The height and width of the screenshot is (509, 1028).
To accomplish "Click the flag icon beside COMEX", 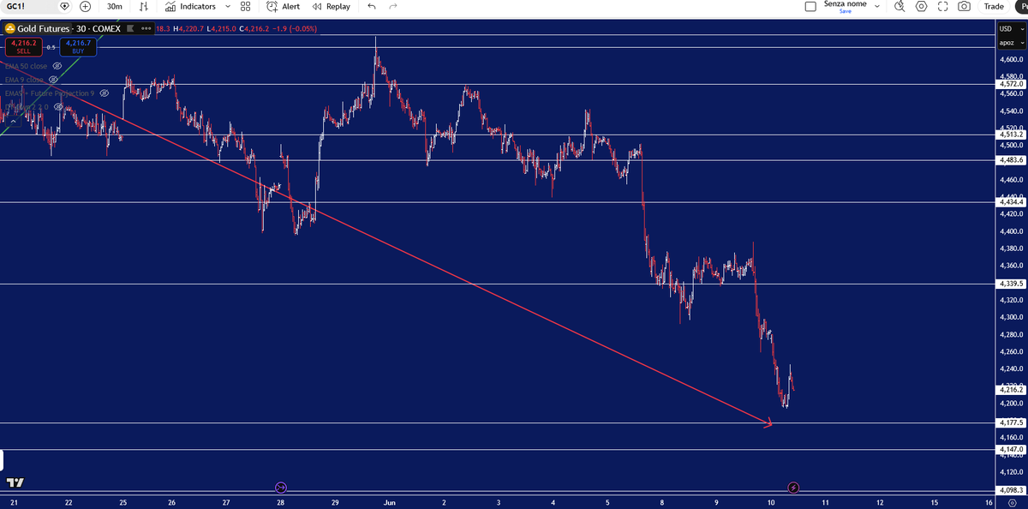I will coord(131,29).
